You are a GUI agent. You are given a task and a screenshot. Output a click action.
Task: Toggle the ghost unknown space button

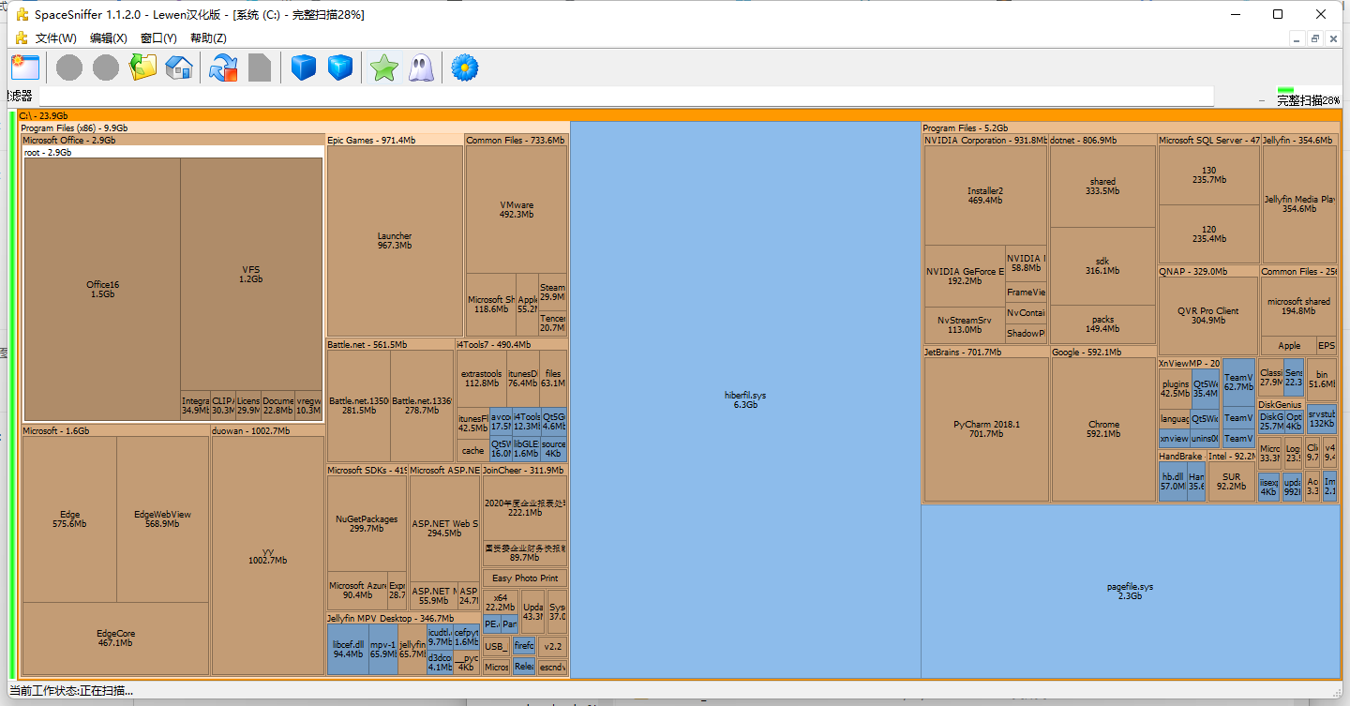tap(421, 68)
